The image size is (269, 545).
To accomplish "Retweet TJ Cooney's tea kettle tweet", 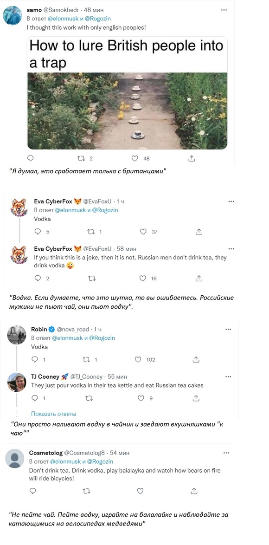I will [x=89, y=398].
